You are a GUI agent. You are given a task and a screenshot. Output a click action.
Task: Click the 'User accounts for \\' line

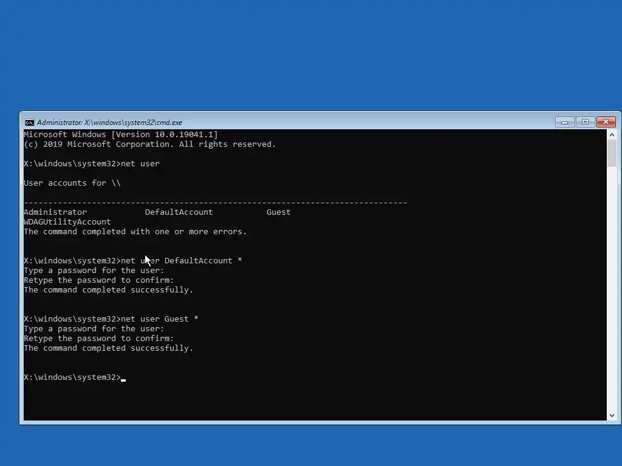72,183
